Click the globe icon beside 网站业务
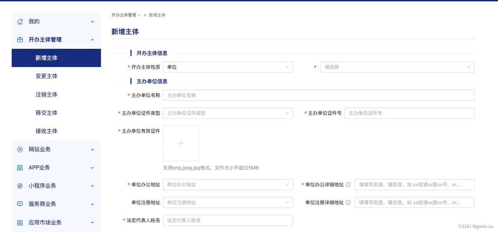 [x=20, y=150]
